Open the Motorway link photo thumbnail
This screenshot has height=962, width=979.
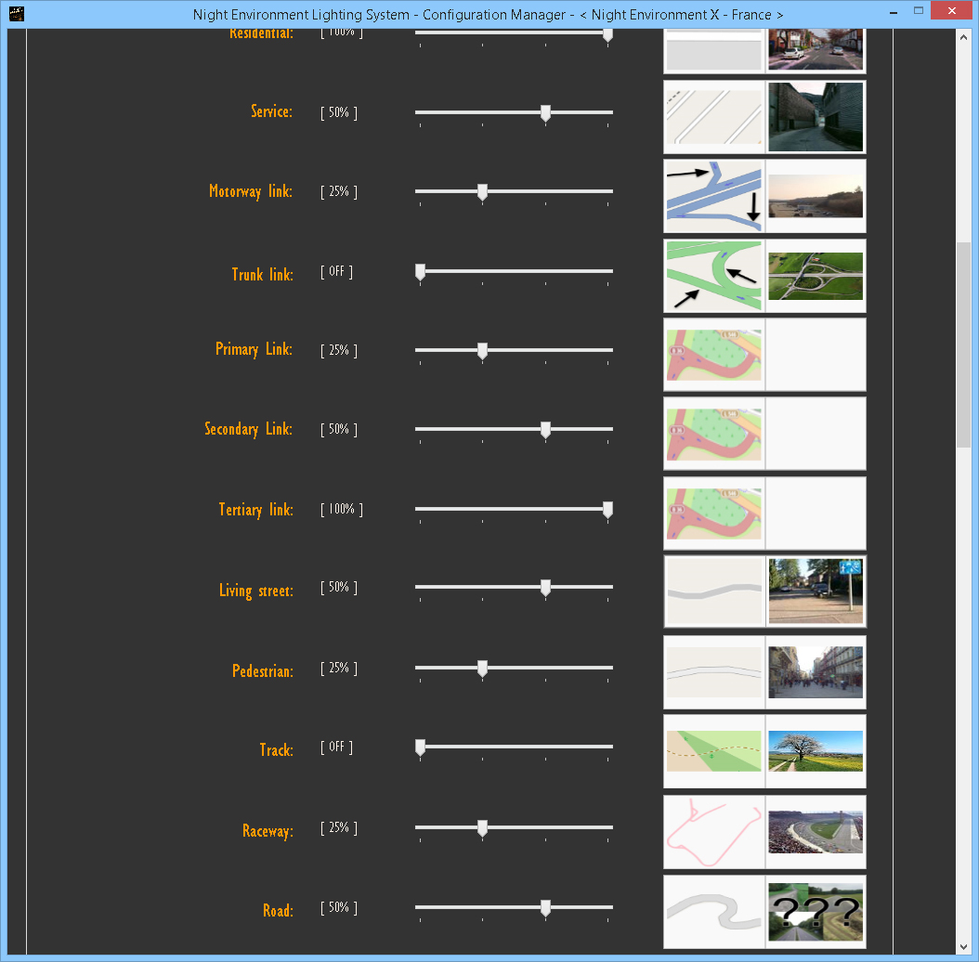pos(816,196)
